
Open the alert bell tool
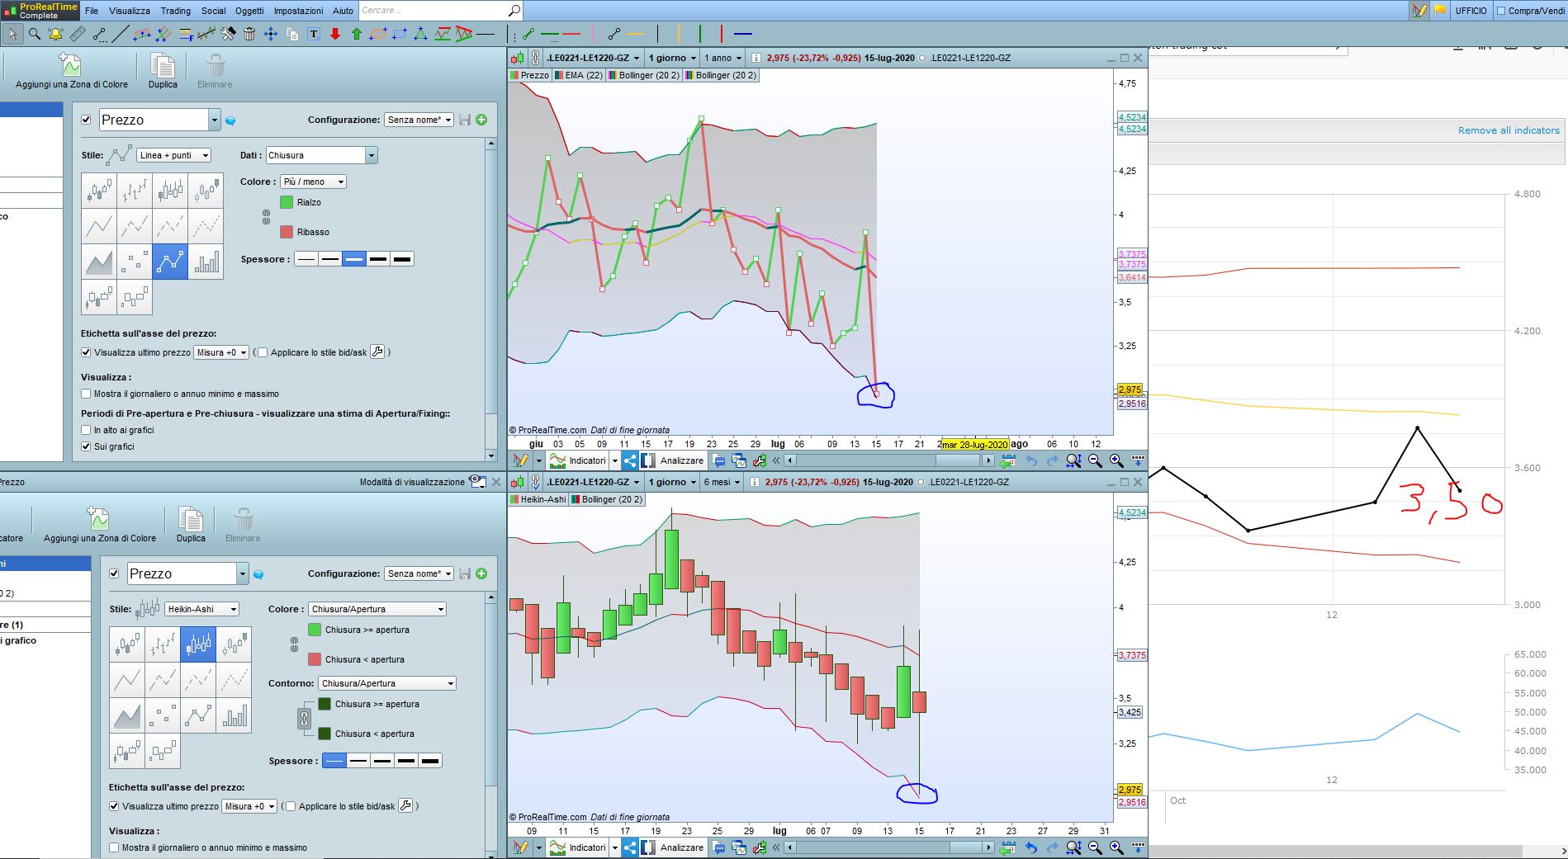[x=55, y=34]
